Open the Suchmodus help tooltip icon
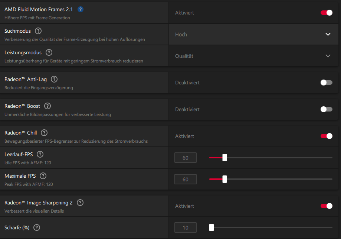This screenshot has width=341, height=239. tap(38, 31)
